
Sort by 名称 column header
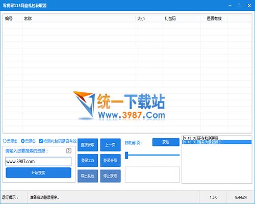[28, 18]
